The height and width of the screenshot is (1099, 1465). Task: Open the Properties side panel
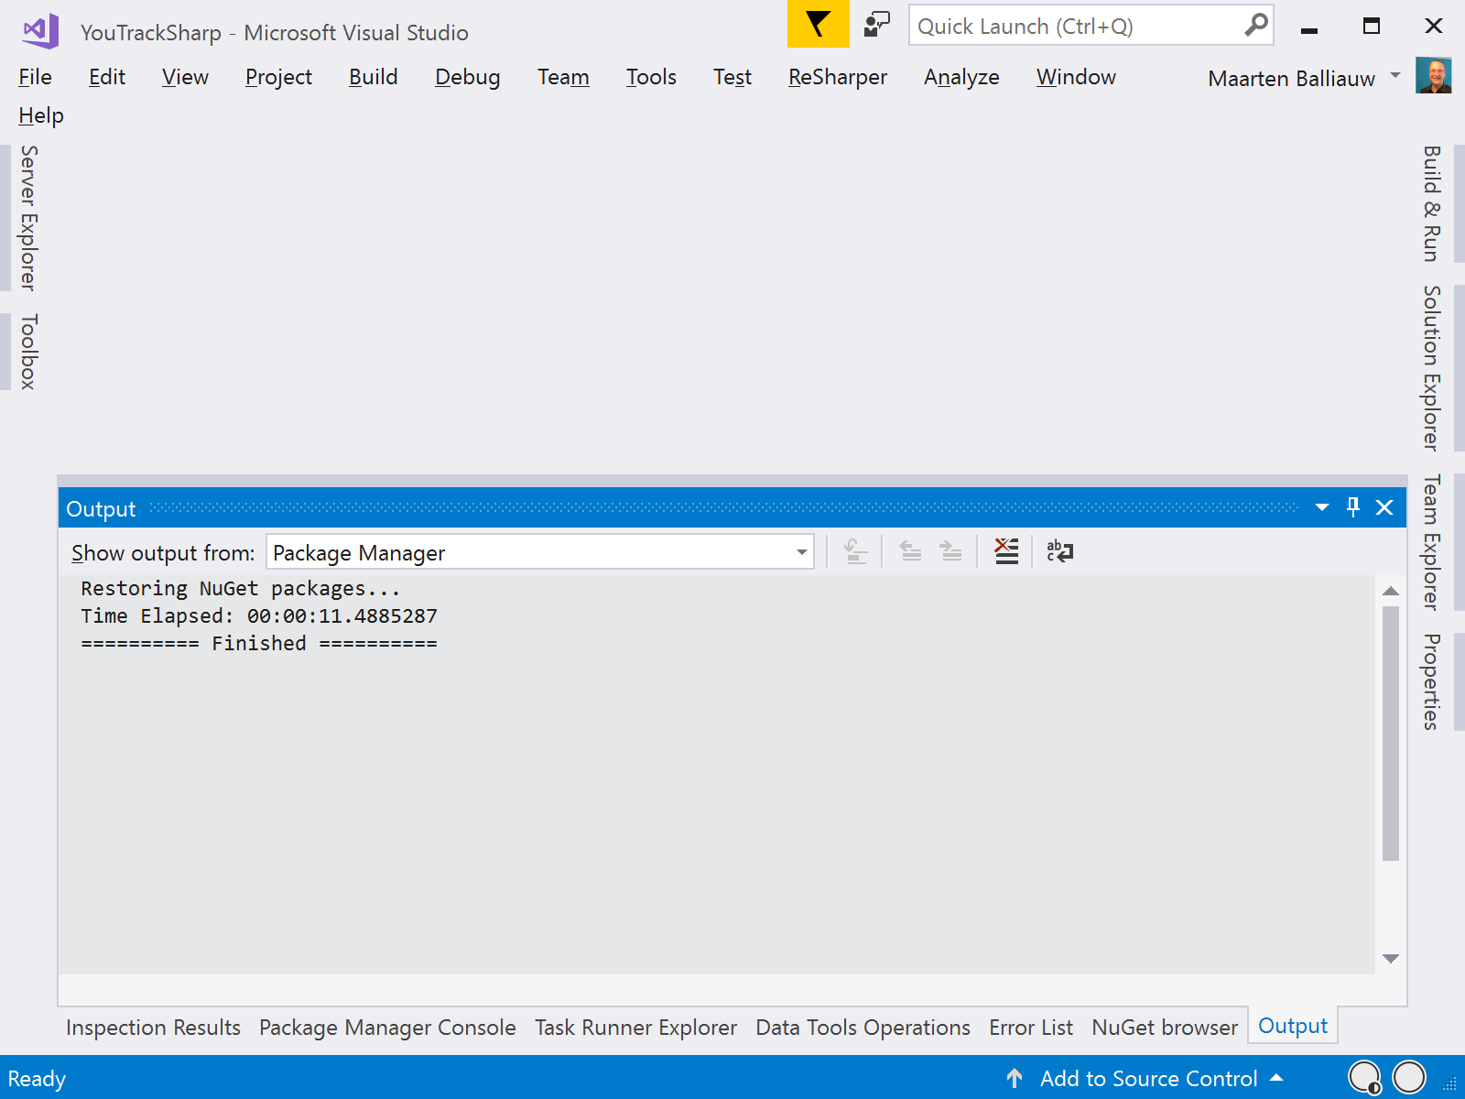pyautogui.click(x=1432, y=681)
